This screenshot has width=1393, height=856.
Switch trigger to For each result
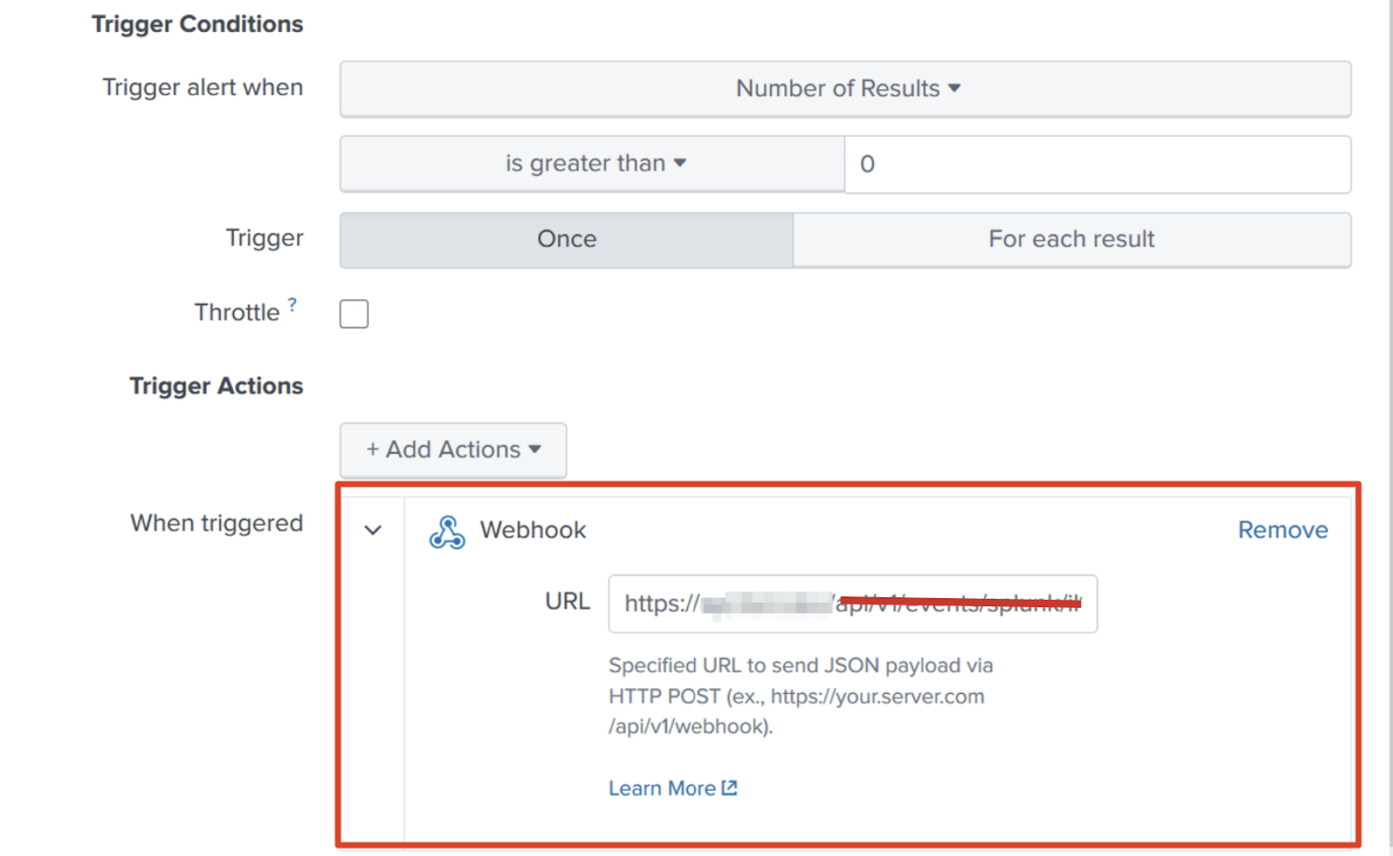(1071, 239)
